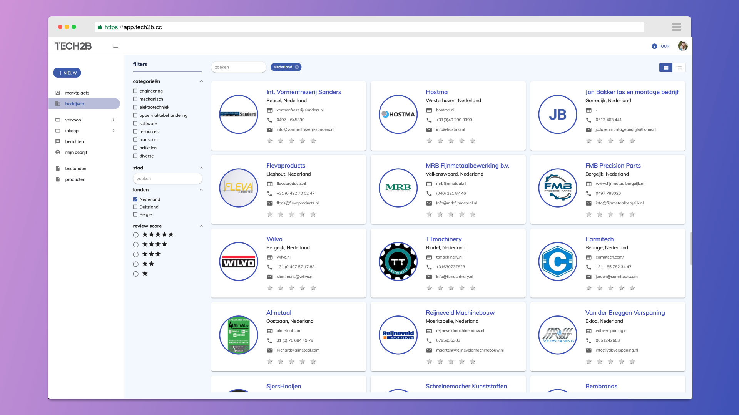Switch to grid view layout icon
Screen dimensions: 739x415
coord(665,68)
